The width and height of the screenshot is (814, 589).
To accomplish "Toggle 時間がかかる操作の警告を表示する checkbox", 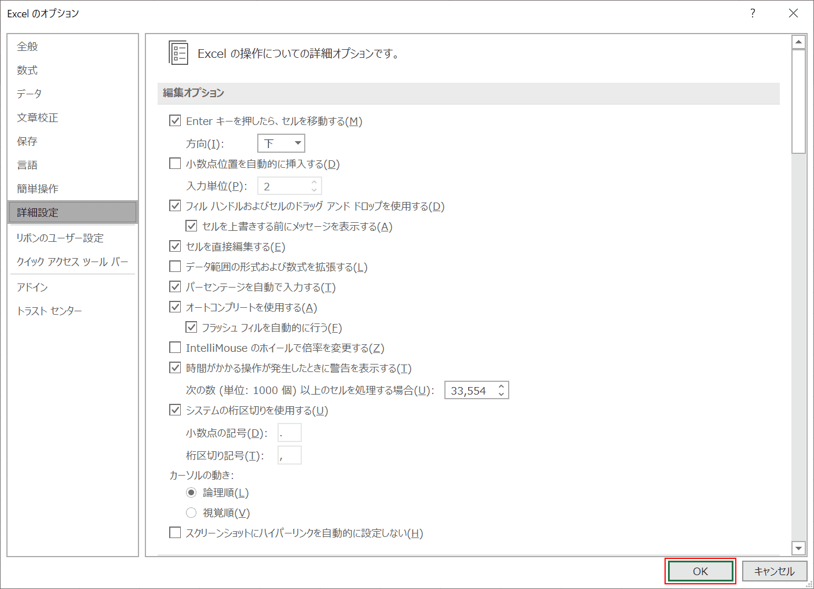I will tap(175, 368).
